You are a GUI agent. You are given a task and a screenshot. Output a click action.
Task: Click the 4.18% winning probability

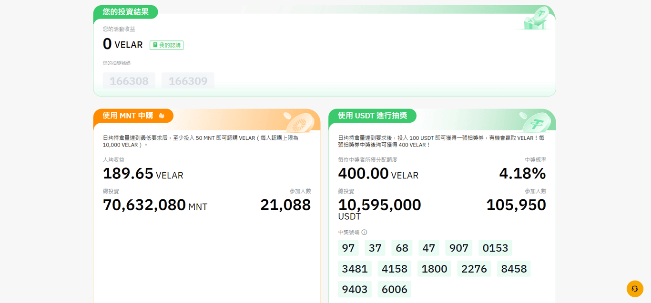[x=522, y=174]
